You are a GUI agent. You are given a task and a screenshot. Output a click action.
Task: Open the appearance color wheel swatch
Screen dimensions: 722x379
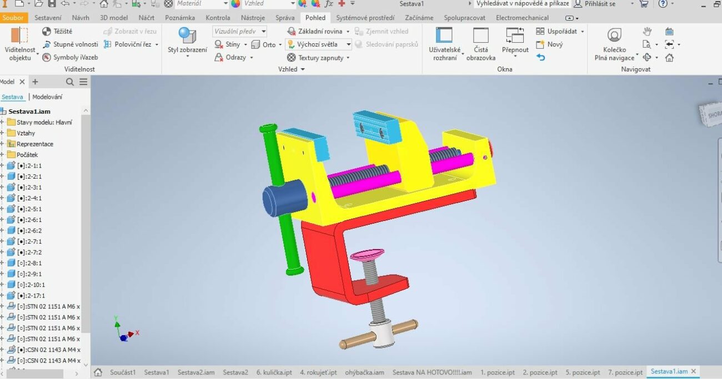[x=235, y=4]
